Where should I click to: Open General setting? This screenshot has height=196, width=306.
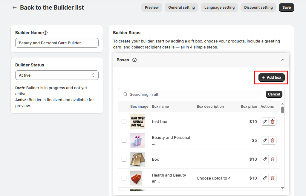pos(181,7)
